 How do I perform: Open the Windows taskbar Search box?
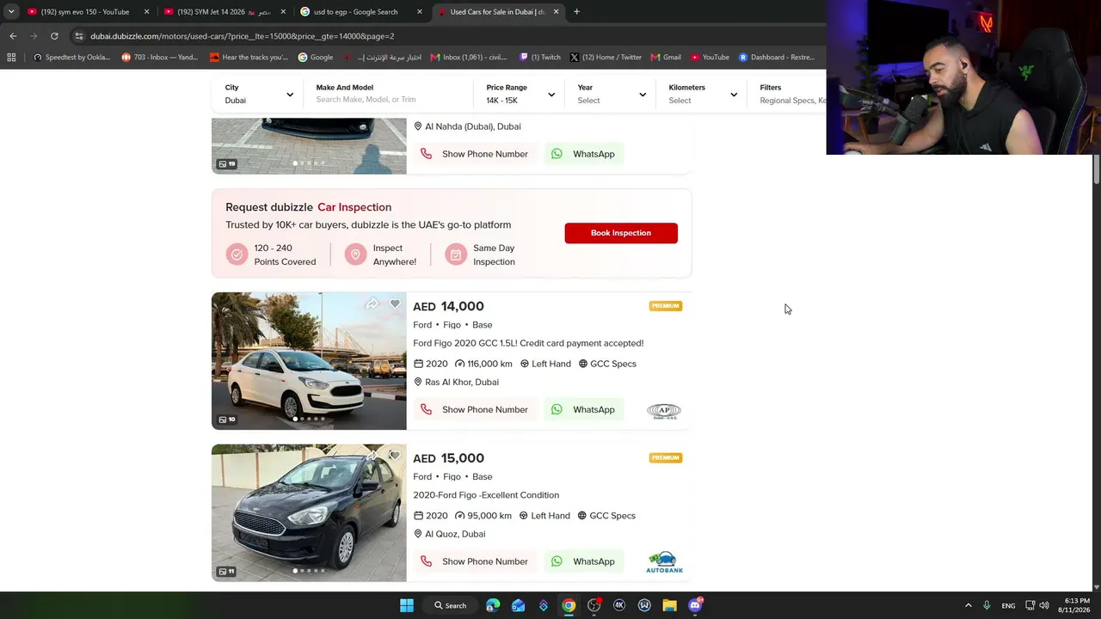pyautogui.click(x=451, y=605)
